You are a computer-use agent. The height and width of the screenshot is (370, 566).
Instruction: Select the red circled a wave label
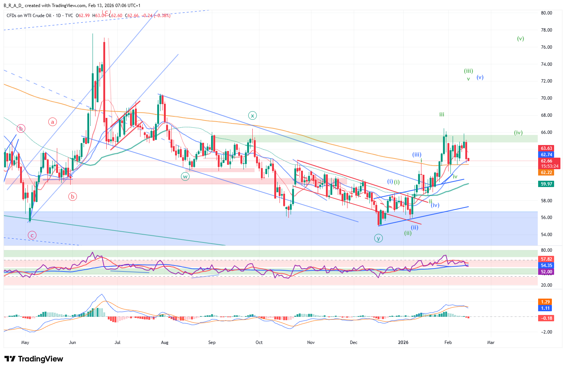53,122
